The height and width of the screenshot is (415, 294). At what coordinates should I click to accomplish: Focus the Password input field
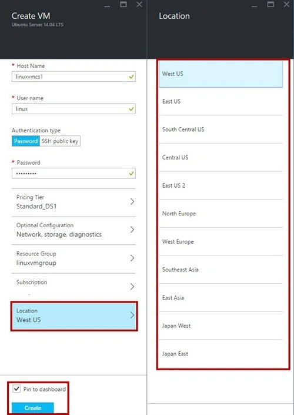[x=73, y=173]
